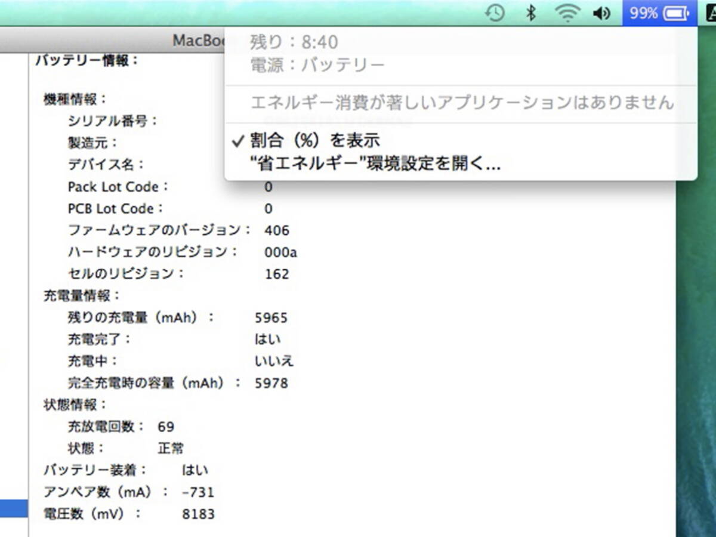This screenshot has width=716, height=537.
Task: Select the 製造元： label
Action: pyautogui.click(x=93, y=143)
